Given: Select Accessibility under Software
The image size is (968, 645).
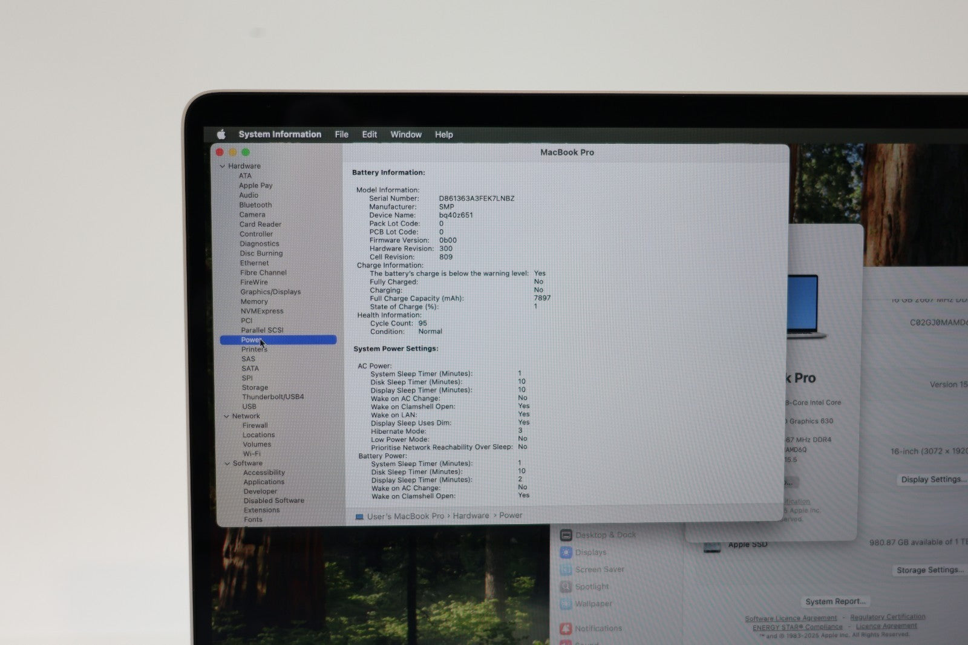Looking at the screenshot, I should pyautogui.click(x=264, y=473).
